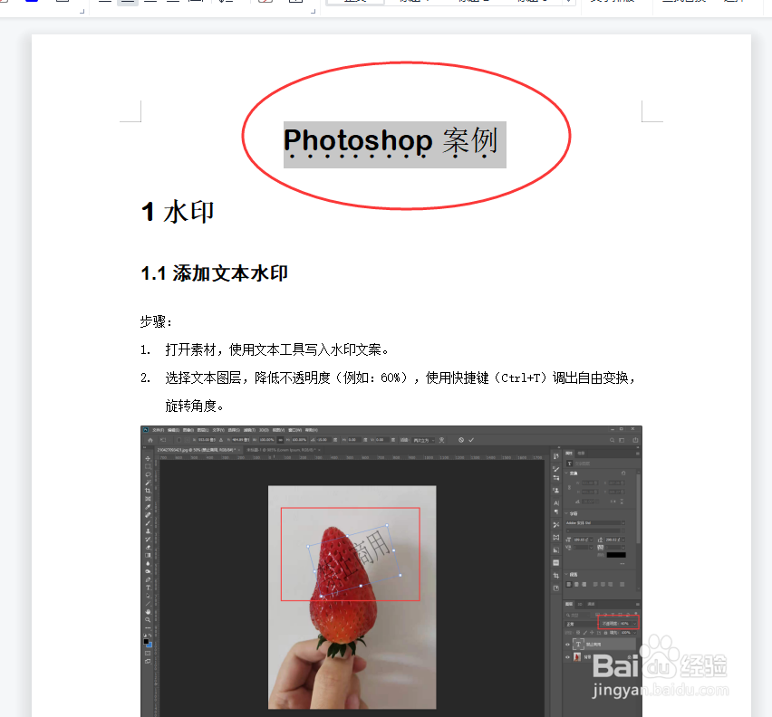
Task: Click the heading "1 水印"
Action: pos(178,212)
